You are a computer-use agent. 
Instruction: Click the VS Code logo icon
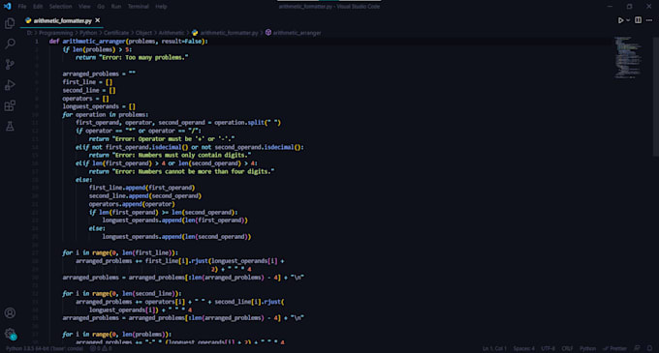[7, 7]
